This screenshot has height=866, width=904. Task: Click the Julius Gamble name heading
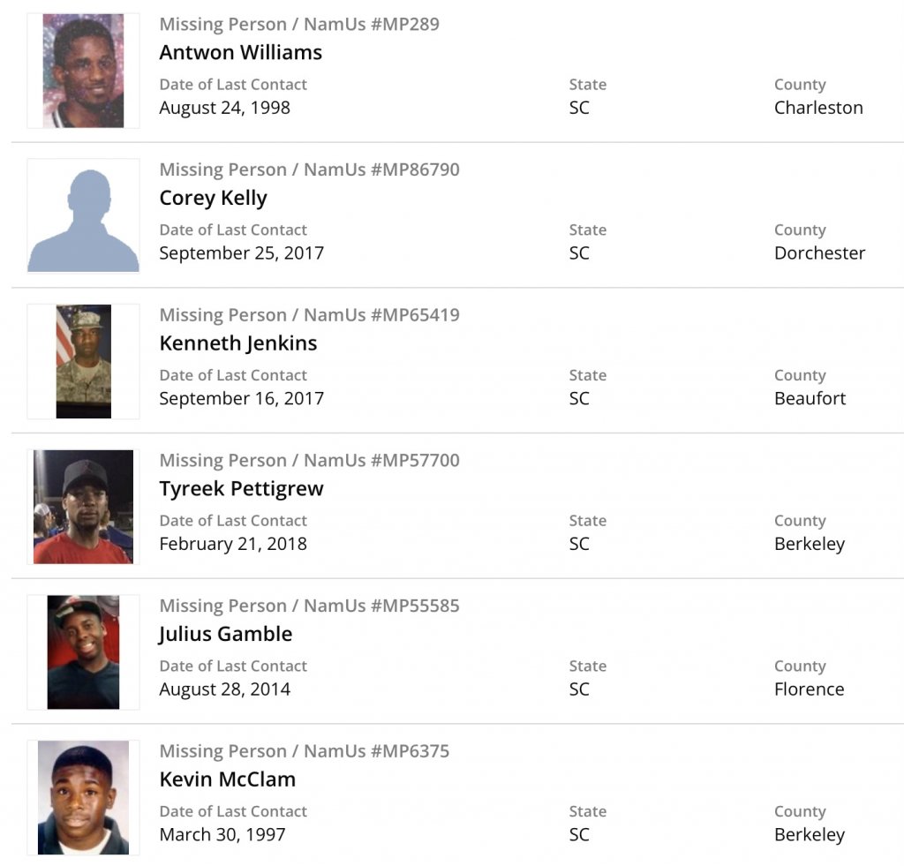click(225, 634)
